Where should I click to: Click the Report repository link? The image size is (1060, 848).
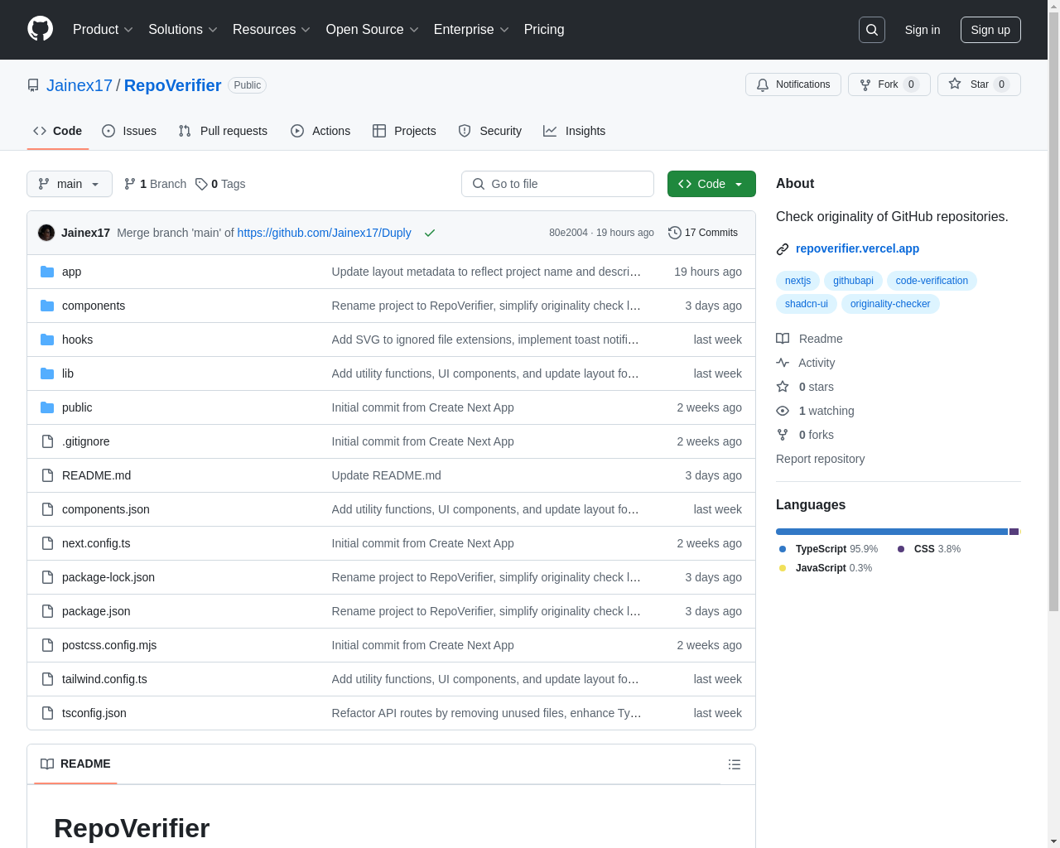[x=820, y=459]
